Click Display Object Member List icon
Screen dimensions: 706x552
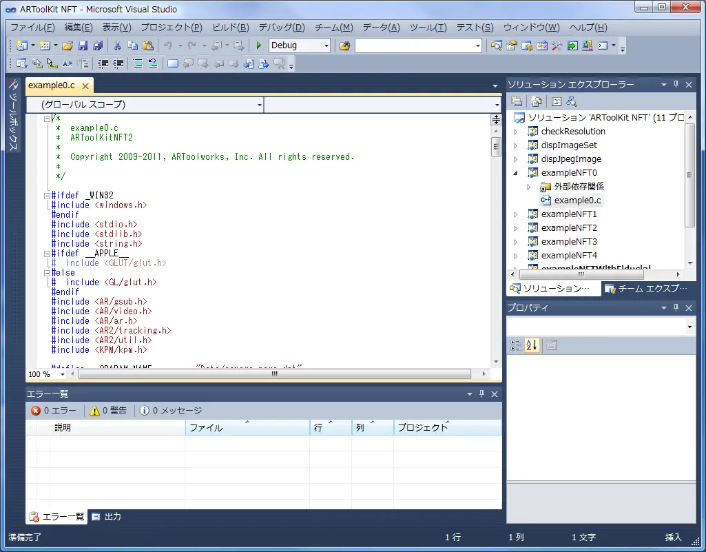coord(21,63)
